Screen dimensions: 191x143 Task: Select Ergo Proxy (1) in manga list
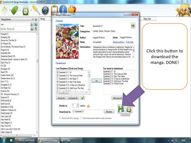(x=6, y=63)
